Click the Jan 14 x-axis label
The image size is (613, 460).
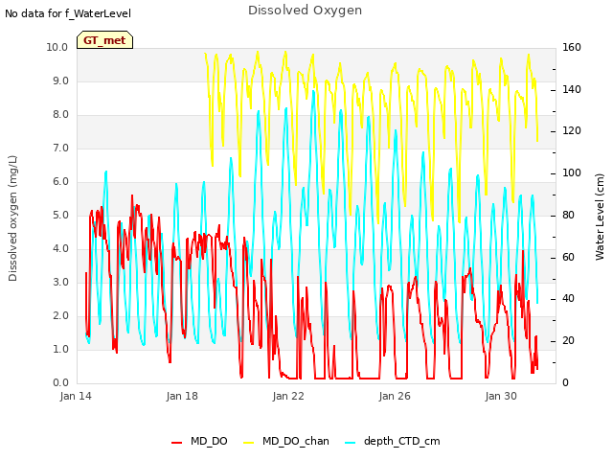point(76,396)
